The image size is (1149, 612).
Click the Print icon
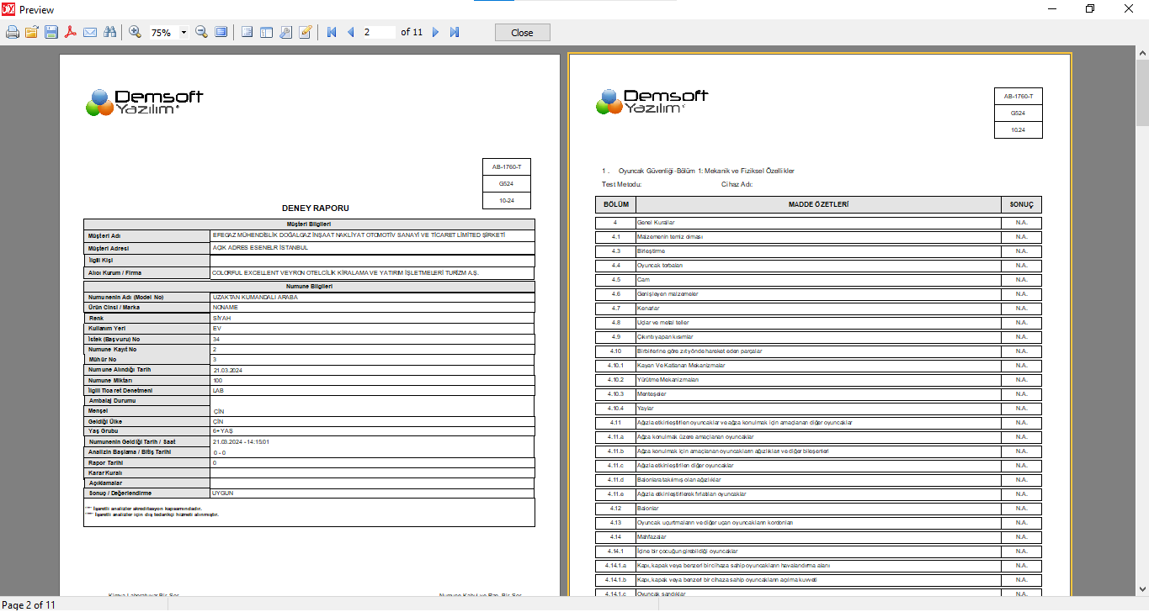point(13,32)
